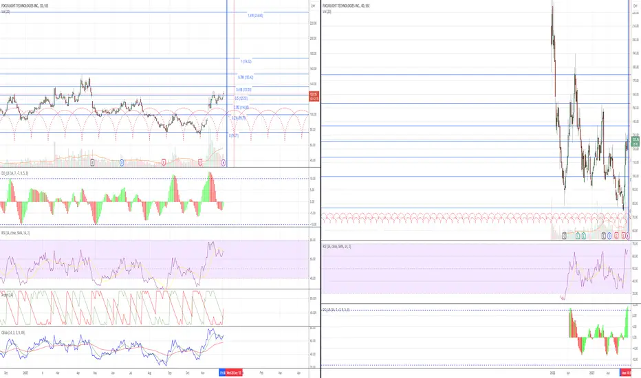
Task: Select Vol (20) legend on left chart
Action: pos(6,12)
